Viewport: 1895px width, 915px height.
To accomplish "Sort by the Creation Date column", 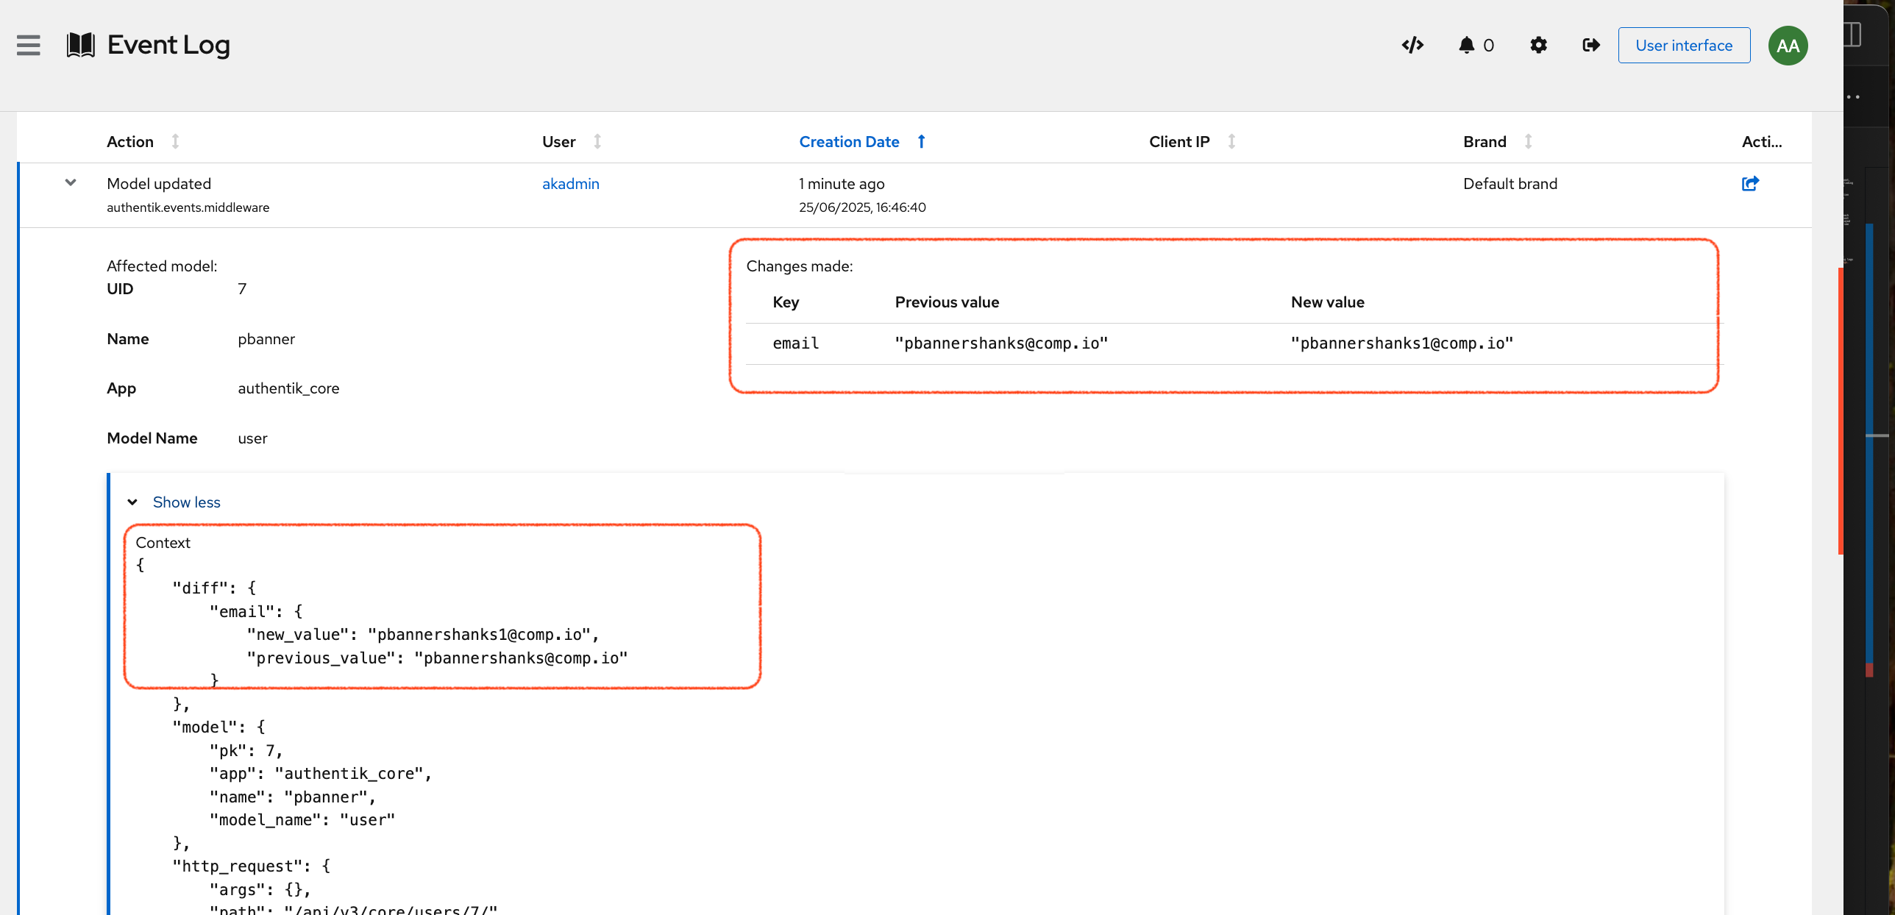I will point(849,142).
